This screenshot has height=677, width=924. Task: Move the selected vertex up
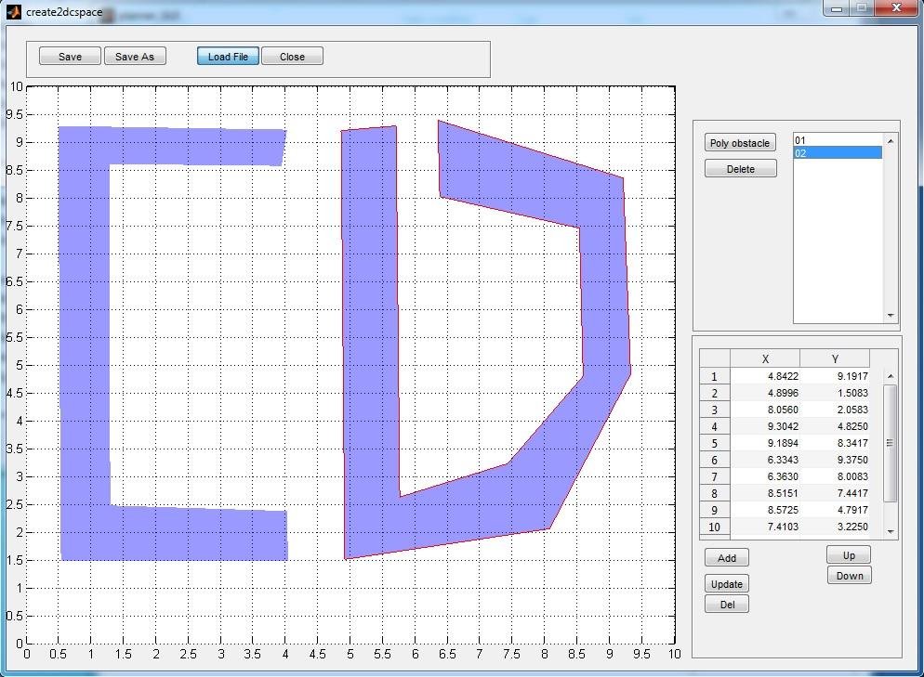[848, 554]
